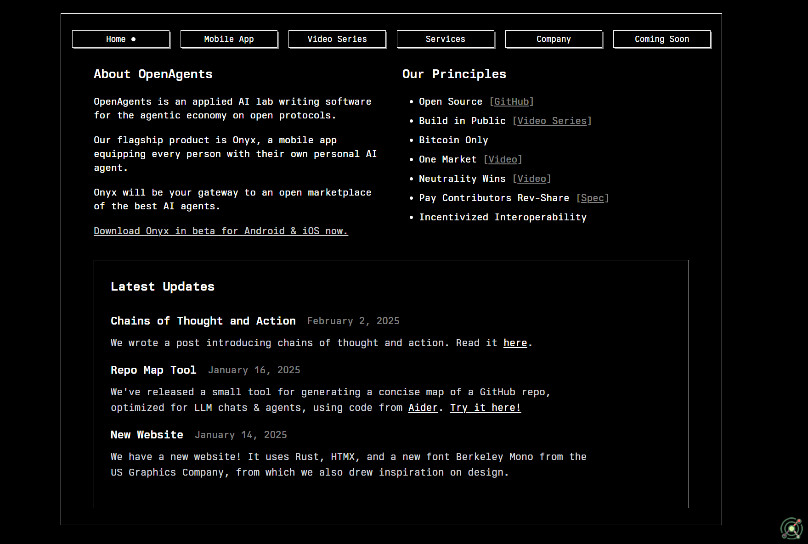The height and width of the screenshot is (544, 808).
Task: Click the Incentivized Interoperability principle
Action: pyautogui.click(x=503, y=217)
